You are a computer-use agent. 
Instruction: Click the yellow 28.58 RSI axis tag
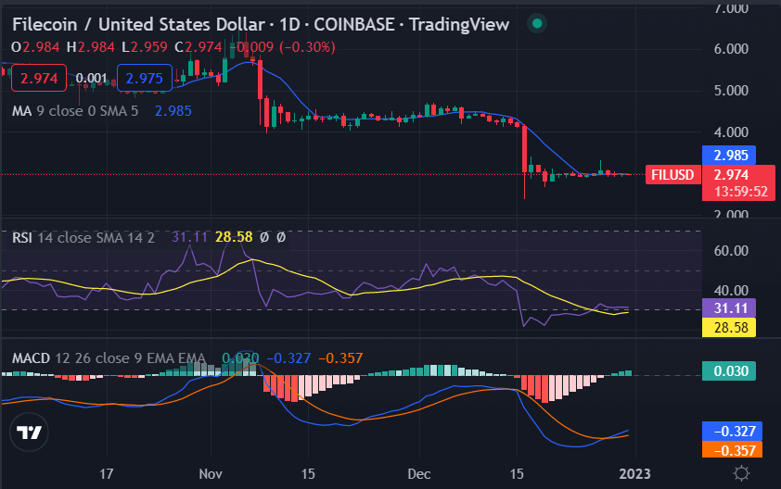point(729,327)
